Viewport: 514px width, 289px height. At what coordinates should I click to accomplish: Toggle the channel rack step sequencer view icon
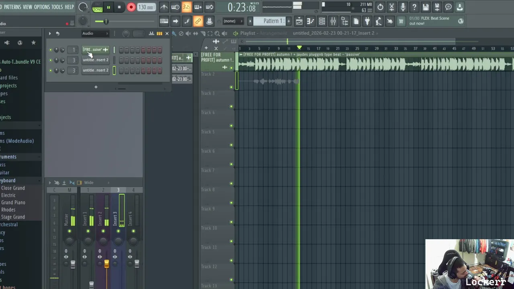tap(159, 33)
